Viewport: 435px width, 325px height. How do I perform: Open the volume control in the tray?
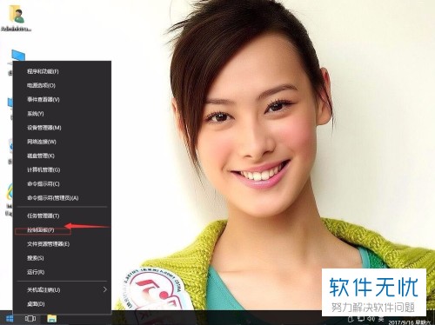371,319
